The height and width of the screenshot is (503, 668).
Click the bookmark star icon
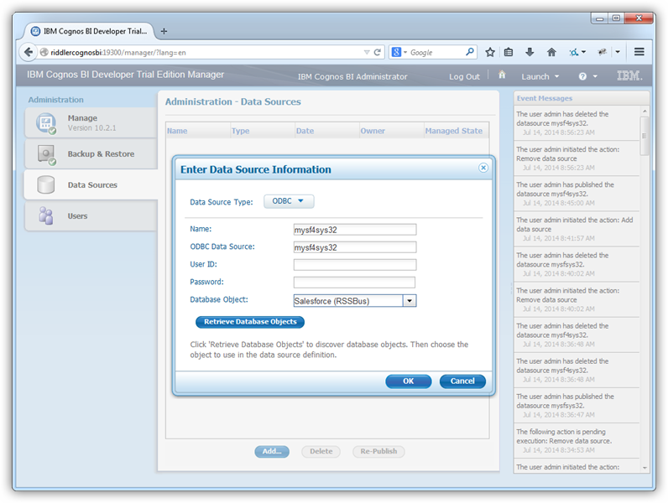click(490, 52)
